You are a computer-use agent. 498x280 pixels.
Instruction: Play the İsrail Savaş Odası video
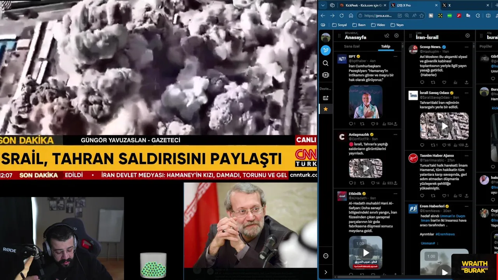[444, 126]
